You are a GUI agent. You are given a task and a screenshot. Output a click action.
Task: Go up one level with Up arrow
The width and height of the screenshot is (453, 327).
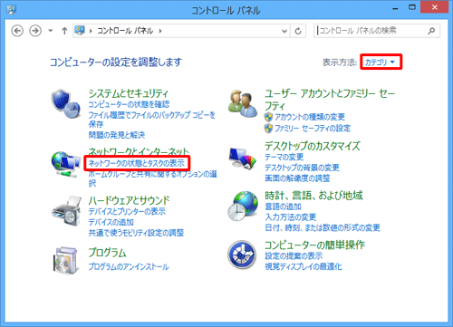64,31
